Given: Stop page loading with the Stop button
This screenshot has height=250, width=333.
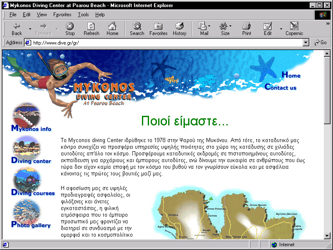Looking at the screenshot, I should click(x=70, y=29).
